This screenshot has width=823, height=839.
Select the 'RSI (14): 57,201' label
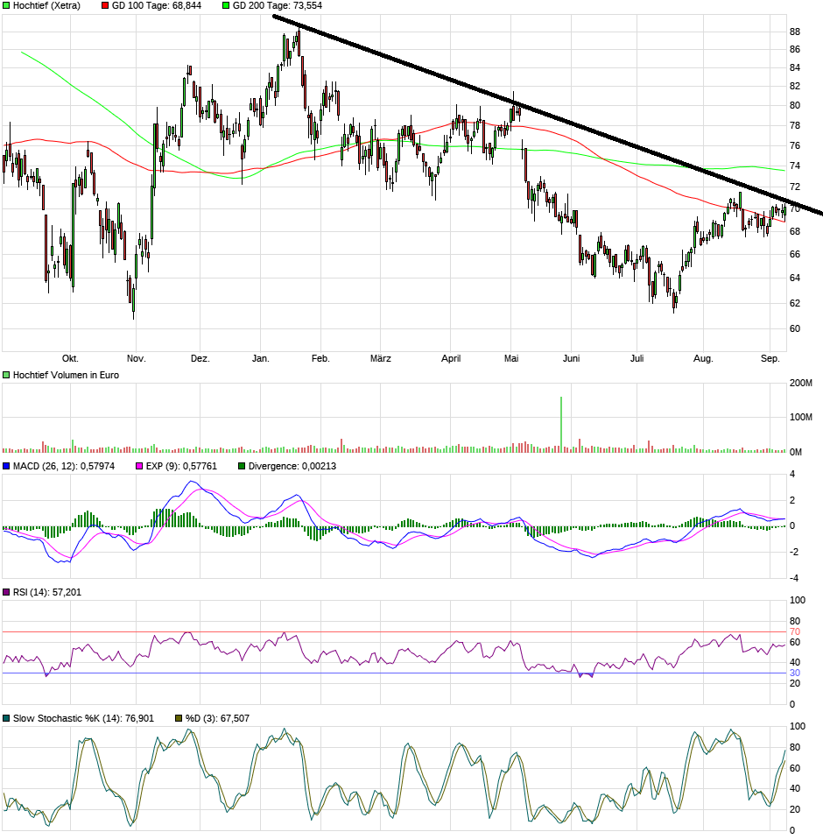coord(47,592)
